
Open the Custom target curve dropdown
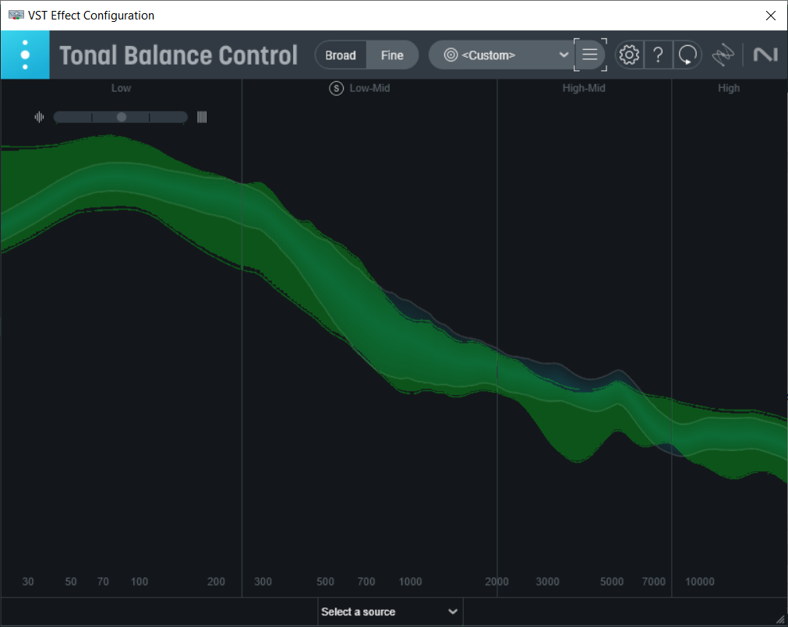(503, 55)
